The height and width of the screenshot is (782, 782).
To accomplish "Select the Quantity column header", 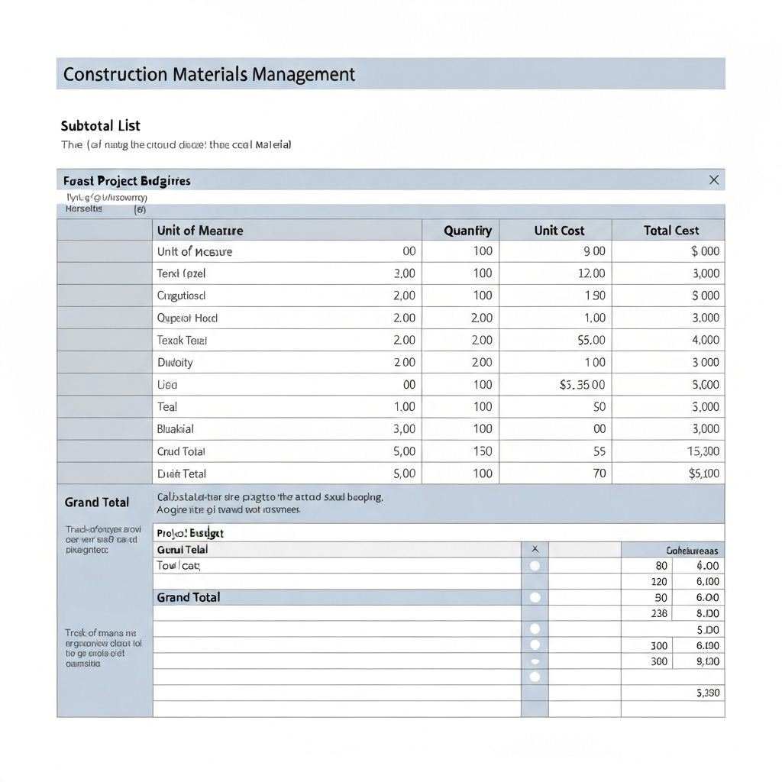I will pyautogui.click(x=470, y=230).
